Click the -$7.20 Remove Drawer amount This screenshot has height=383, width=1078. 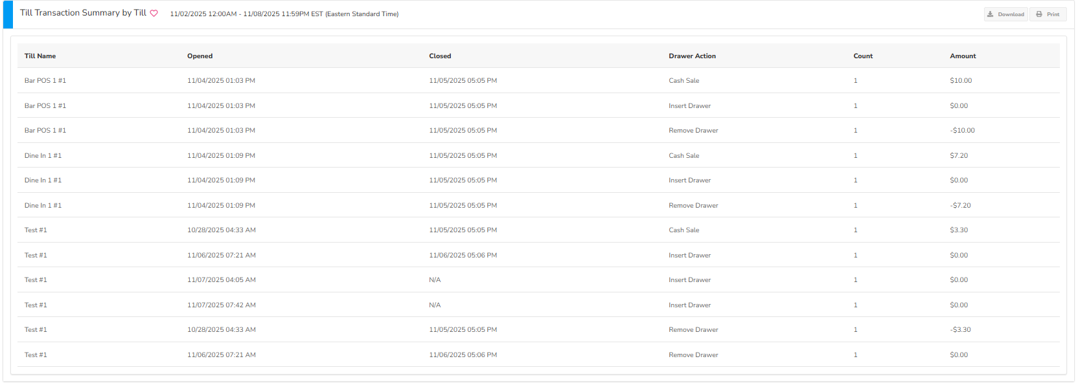pyautogui.click(x=960, y=206)
